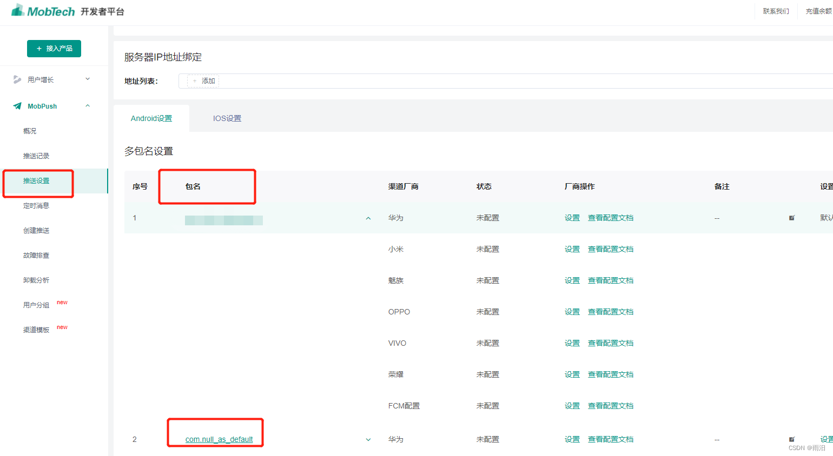Click the 接入产品 button
This screenshot has height=456, width=833.
click(x=54, y=49)
